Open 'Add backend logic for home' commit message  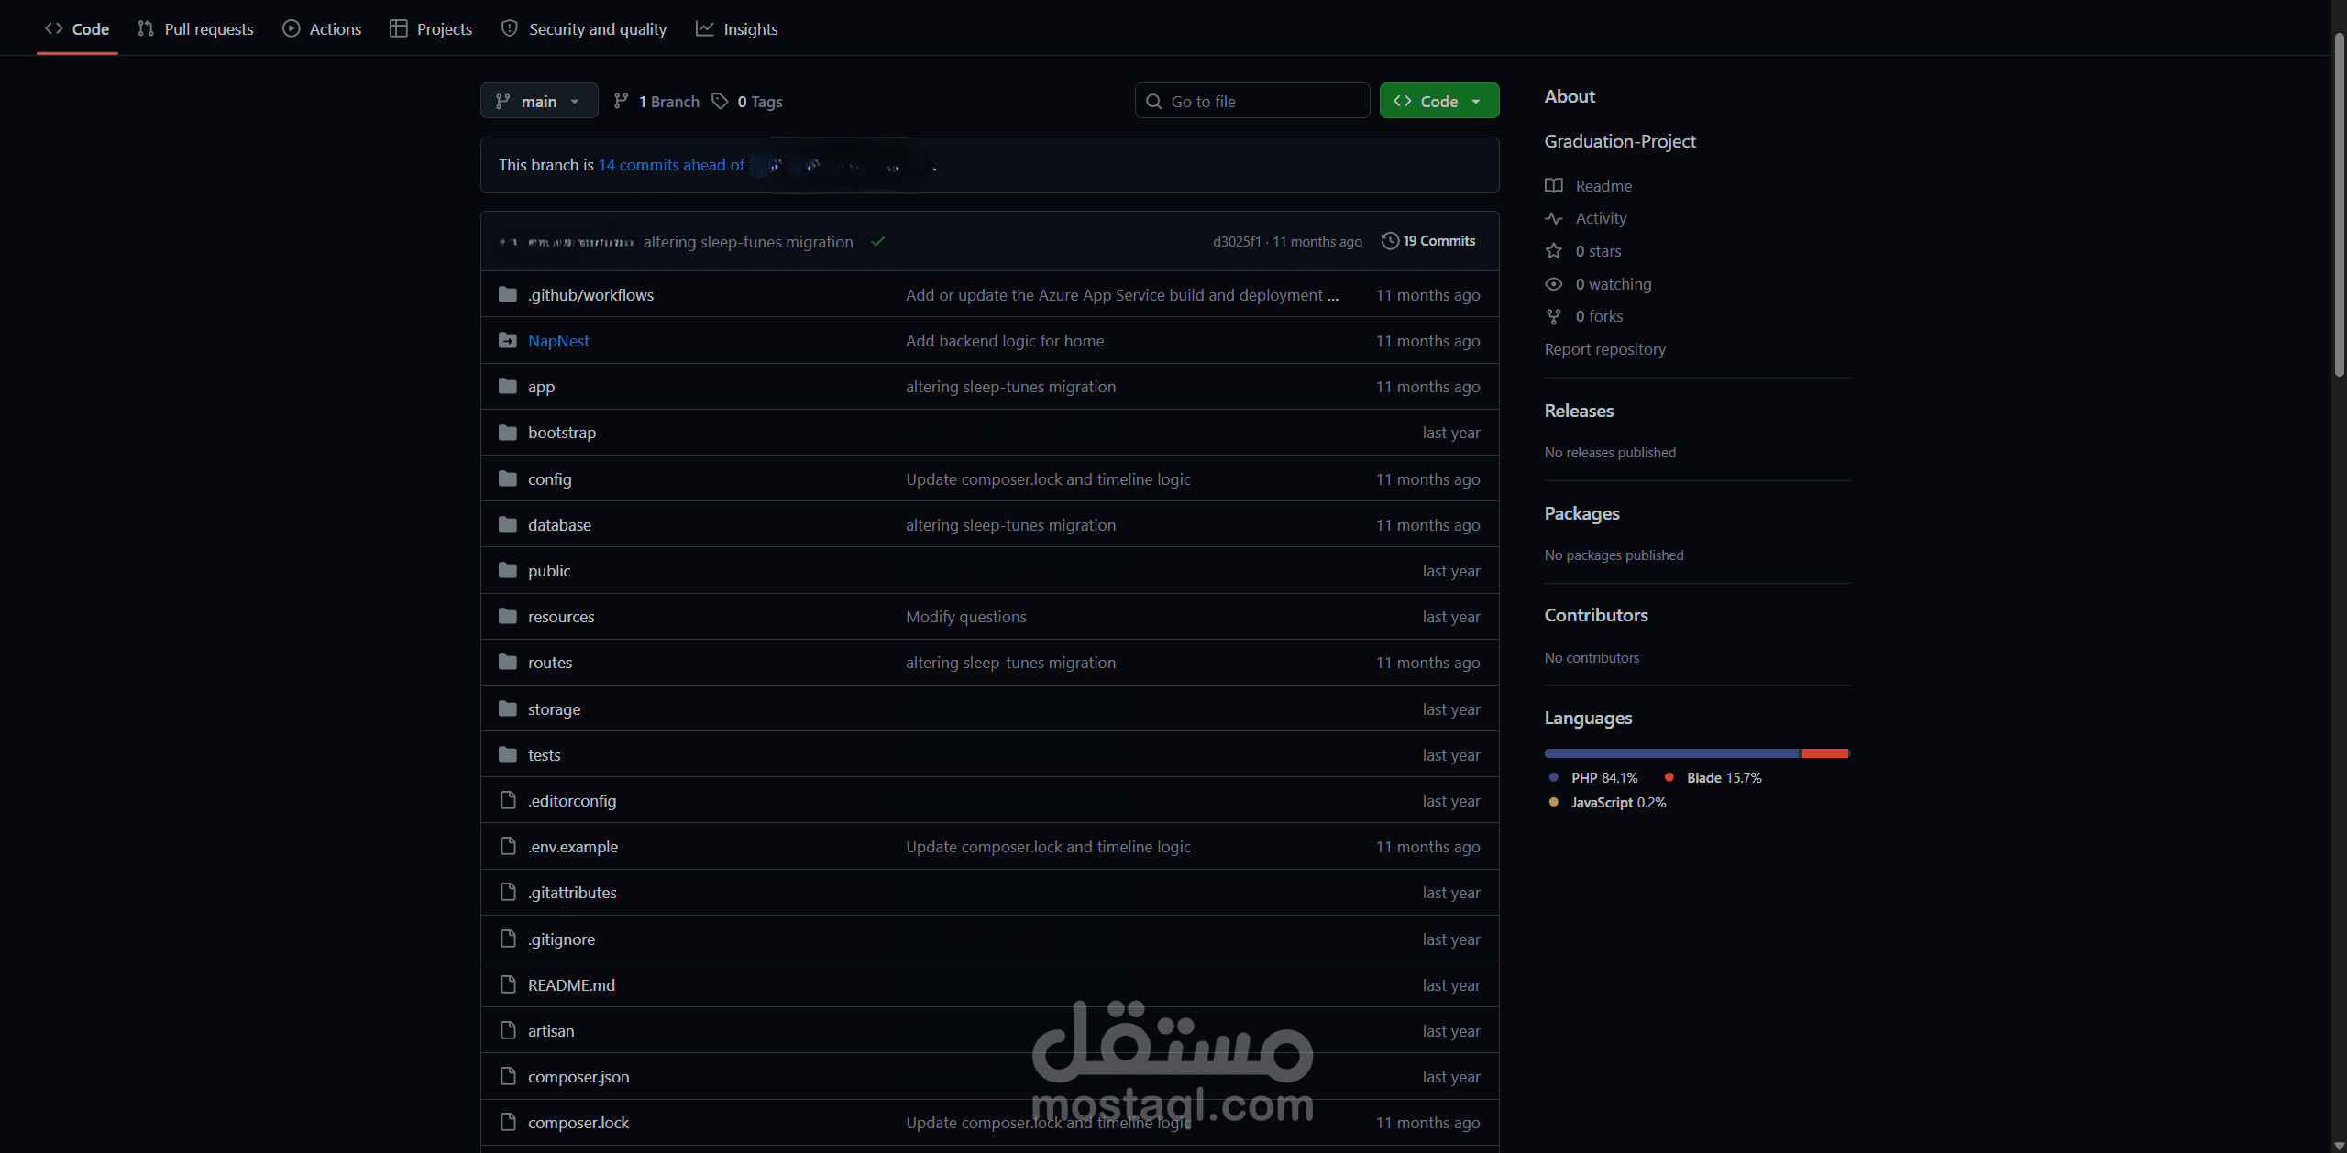pos(1005,340)
